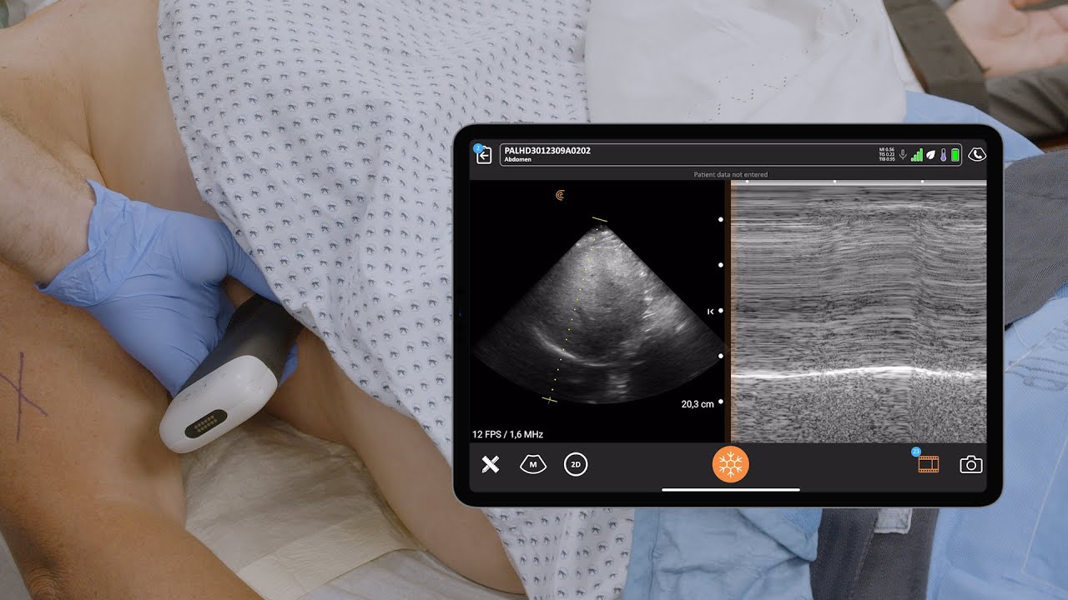
Task: Tap the 2D ultrasound sector image
Action: 597,312
